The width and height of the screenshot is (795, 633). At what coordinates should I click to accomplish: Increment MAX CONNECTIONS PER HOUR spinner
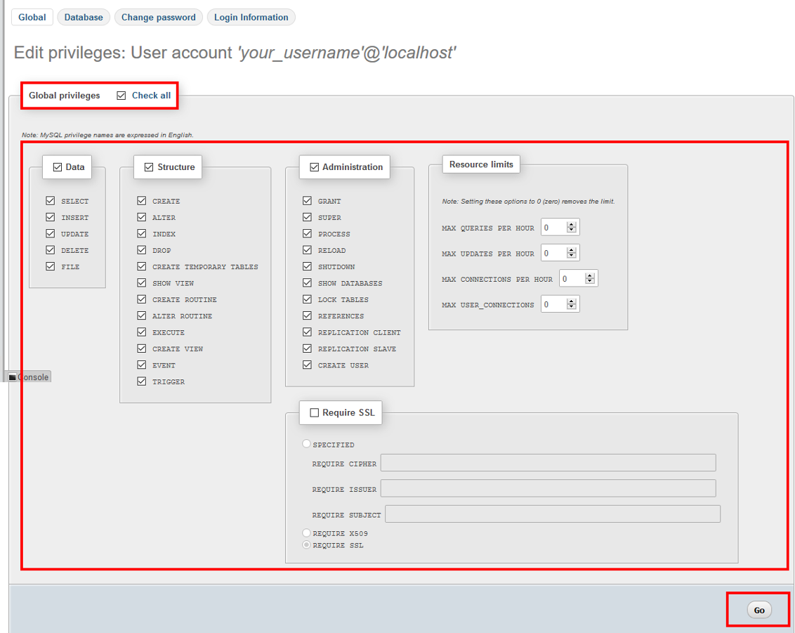tap(590, 276)
